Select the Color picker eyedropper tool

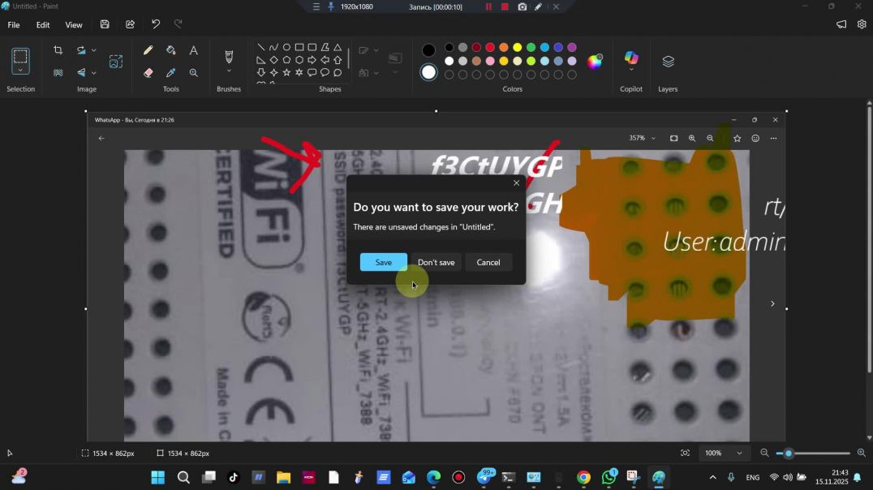170,72
